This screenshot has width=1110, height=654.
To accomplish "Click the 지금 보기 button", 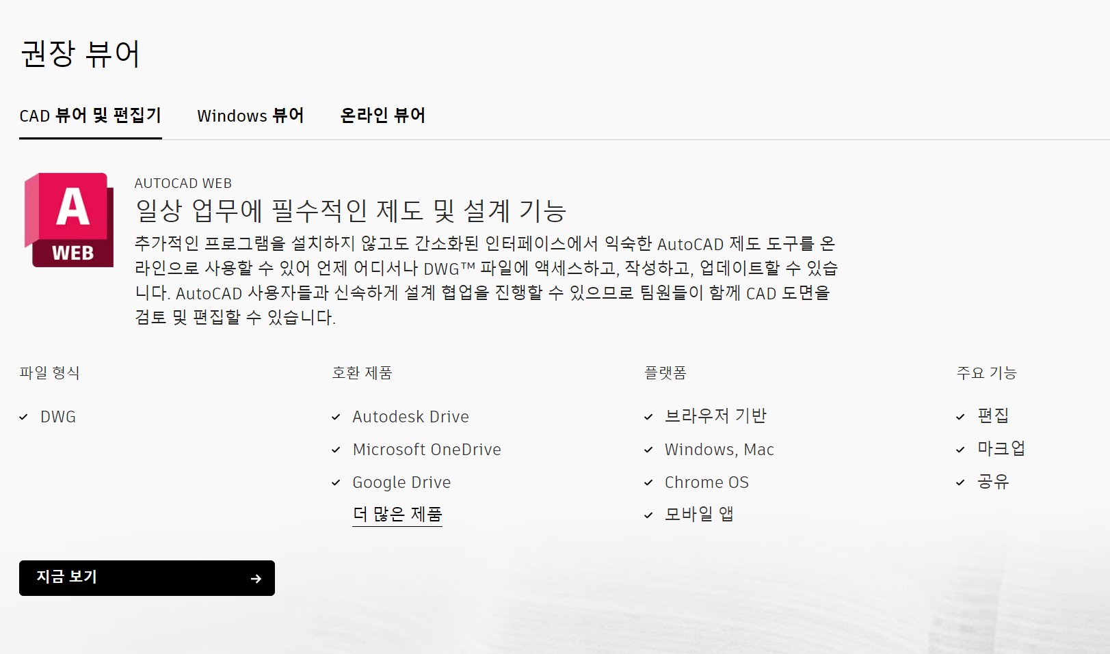I will (147, 578).
